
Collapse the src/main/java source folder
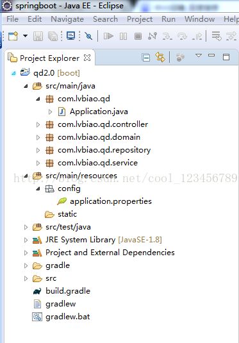pos(26,86)
